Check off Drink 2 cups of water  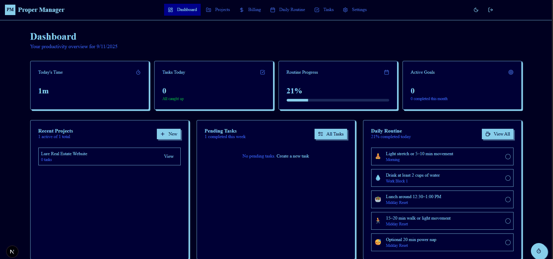(x=508, y=178)
